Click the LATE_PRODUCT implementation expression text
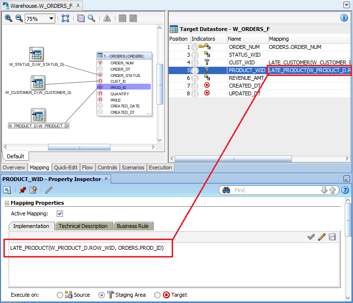The height and width of the screenshot is (303, 353). [x=87, y=248]
